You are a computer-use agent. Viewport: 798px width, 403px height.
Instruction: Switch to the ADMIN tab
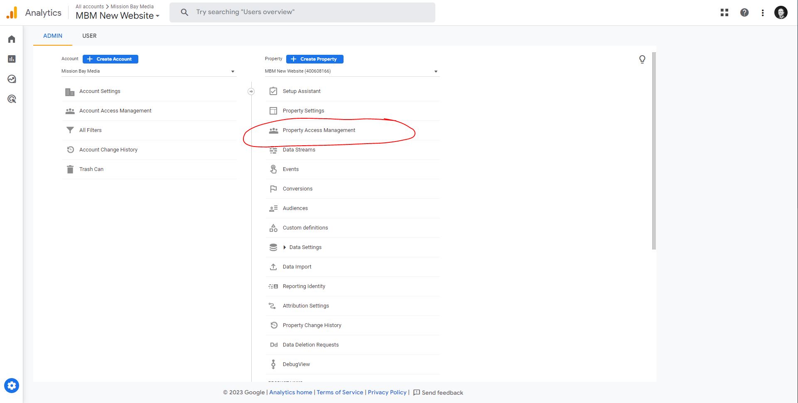pos(53,36)
